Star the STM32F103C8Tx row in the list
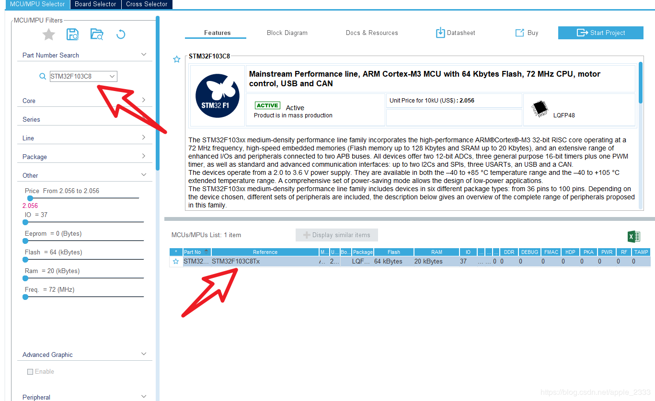The width and height of the screenshot is (655, 401). click(176, 262)
